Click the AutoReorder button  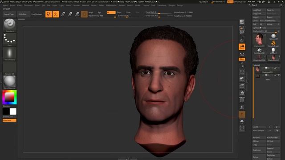coord(273,137)
